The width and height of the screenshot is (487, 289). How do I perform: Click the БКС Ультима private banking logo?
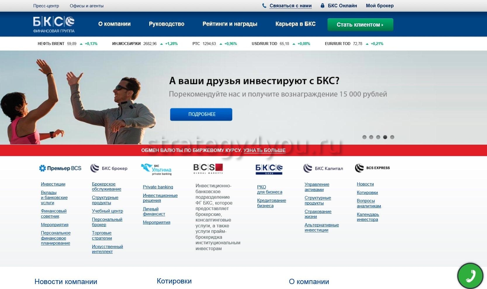156,169
